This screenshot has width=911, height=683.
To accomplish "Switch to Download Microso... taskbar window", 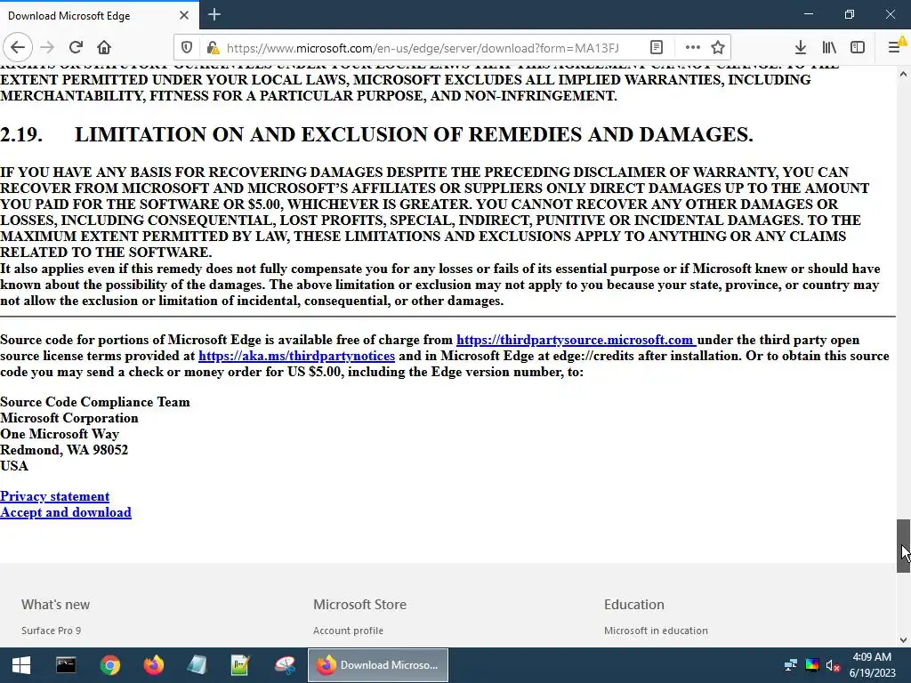I will 378,665.
